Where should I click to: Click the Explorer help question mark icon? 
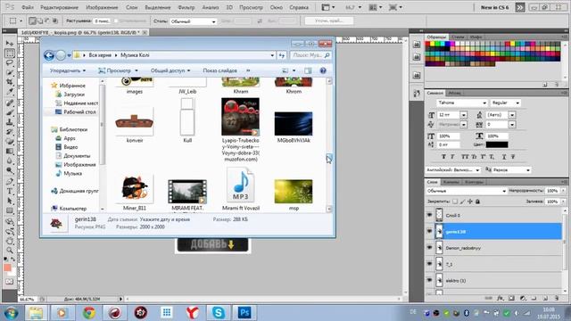pos(323,70)
